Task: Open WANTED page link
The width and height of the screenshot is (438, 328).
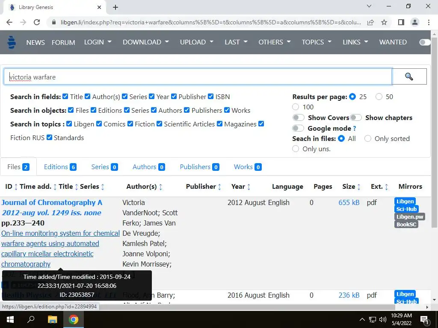Action: pyautogui.click(x=393, y=42)
